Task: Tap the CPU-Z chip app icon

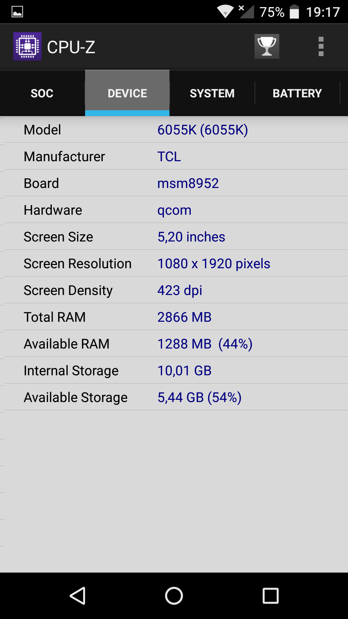Action: click(x=27, y=46)
